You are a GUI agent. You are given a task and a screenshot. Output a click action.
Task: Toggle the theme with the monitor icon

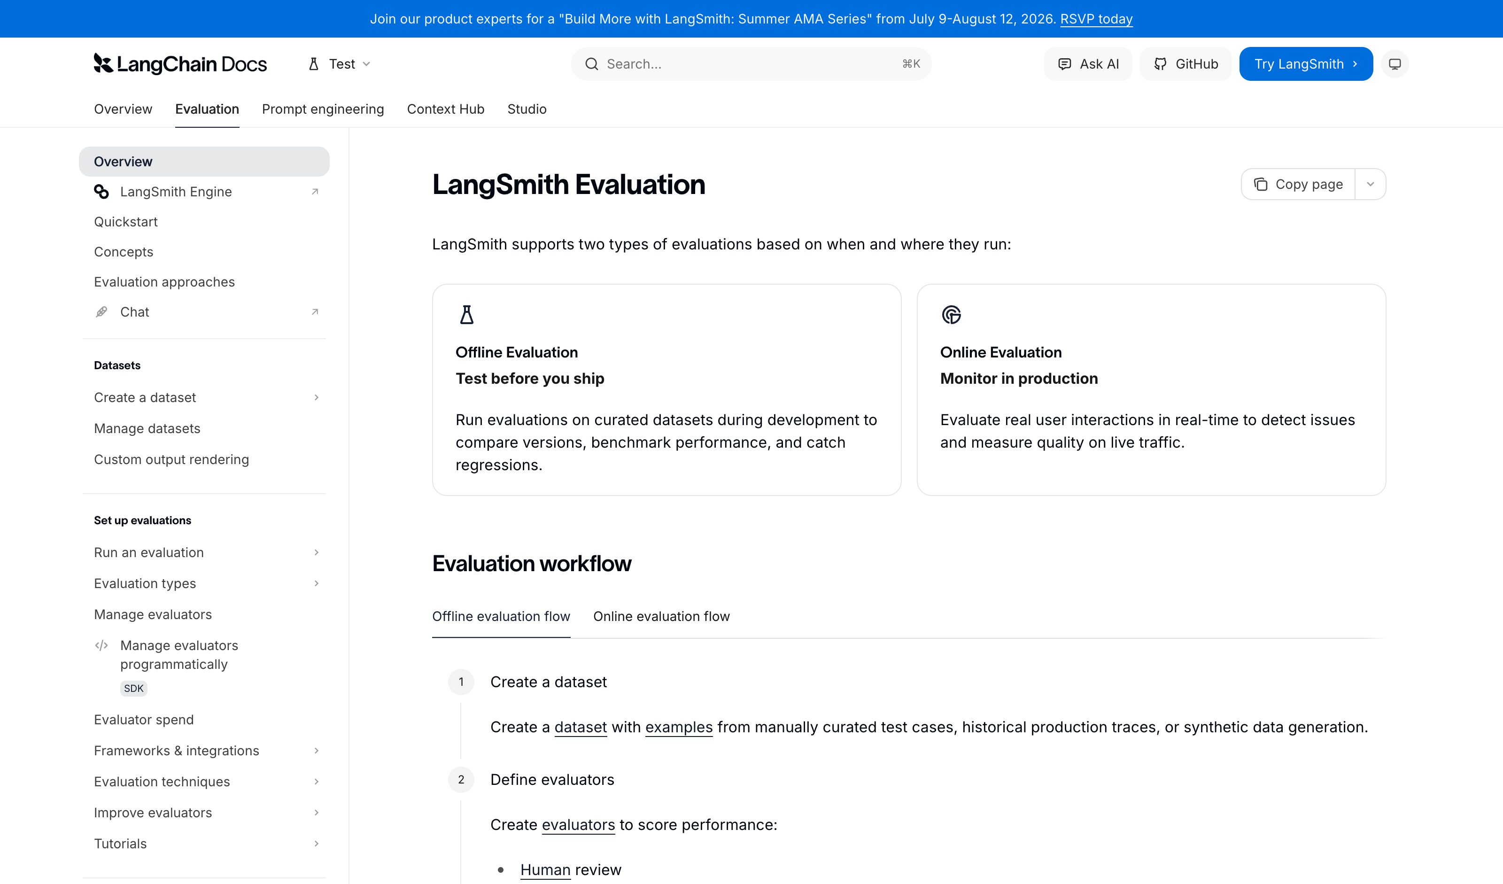tap(1395, 64)
